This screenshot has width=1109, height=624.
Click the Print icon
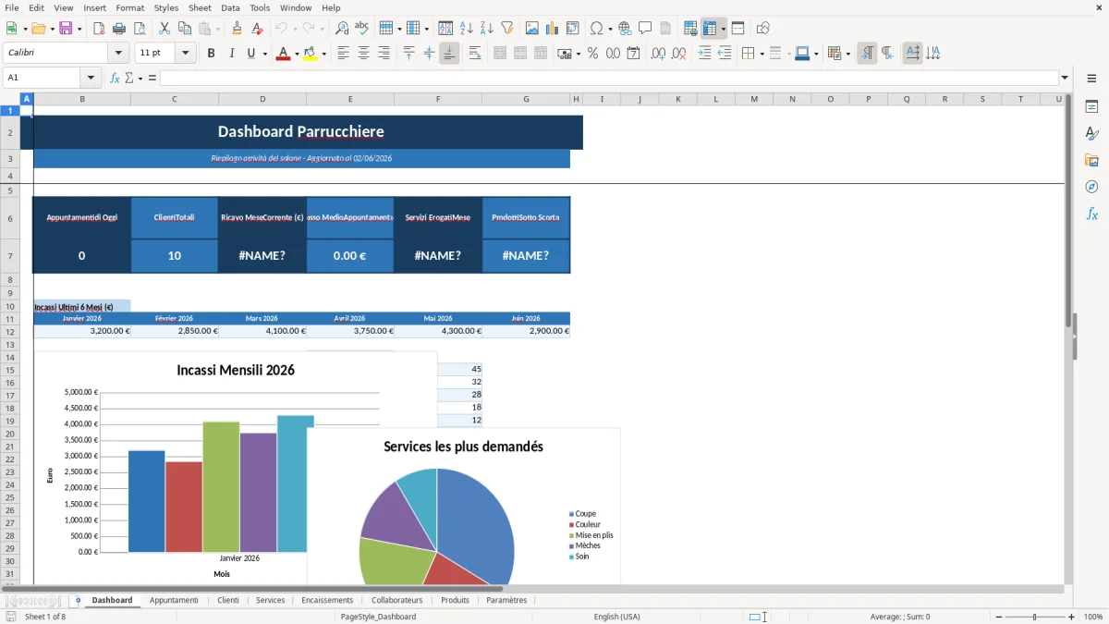pyautogui.click(x=119, y=29)
